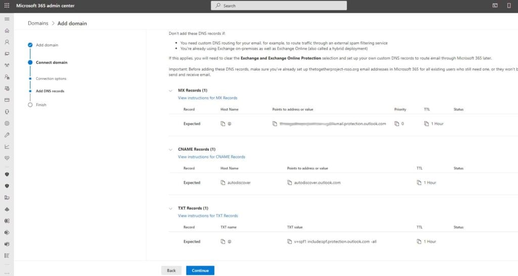Click the sidebar ellipsis Show all
The width and height of the screenshot is (518, 276).
point(7,273)
